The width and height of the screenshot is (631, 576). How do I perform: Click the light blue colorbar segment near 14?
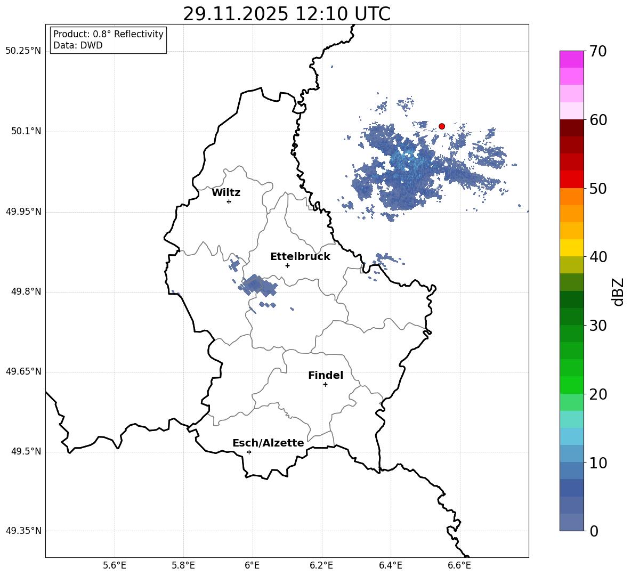[x=571, y=436]
